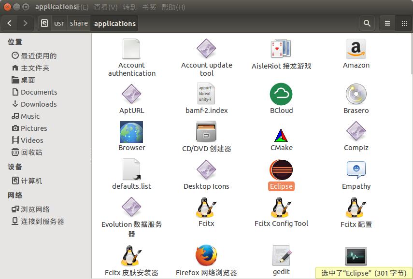Select the Amazon launcher icon
Image resolution: width=413 pixels, height=279 pixels.
coord(356,49)
